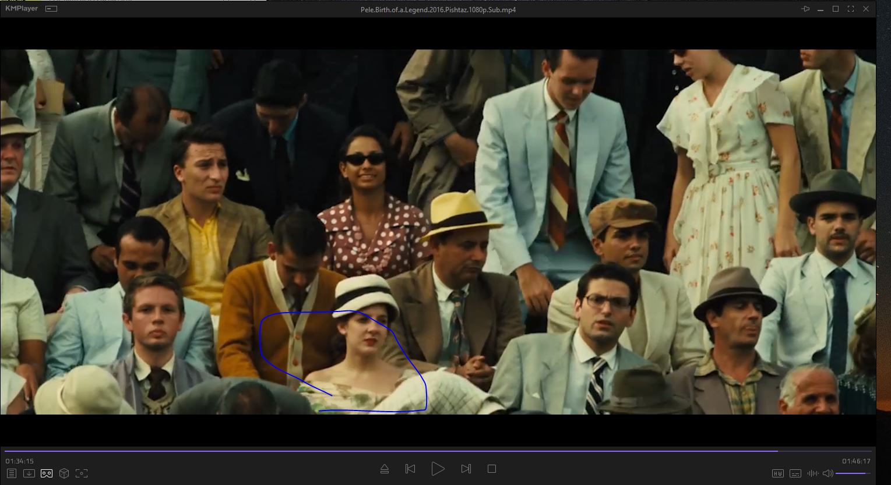
Task: Click the screen capture frame icon
Action: click(x=82, y=473)
